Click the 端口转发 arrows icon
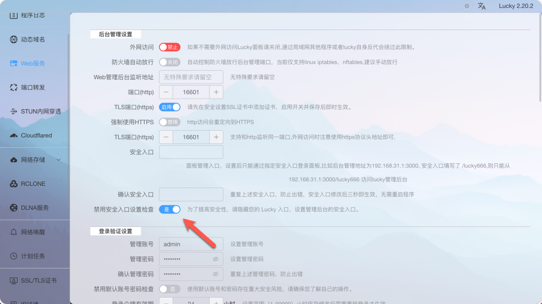The height and width of the screenshot is (304, 542). [14, 87]
